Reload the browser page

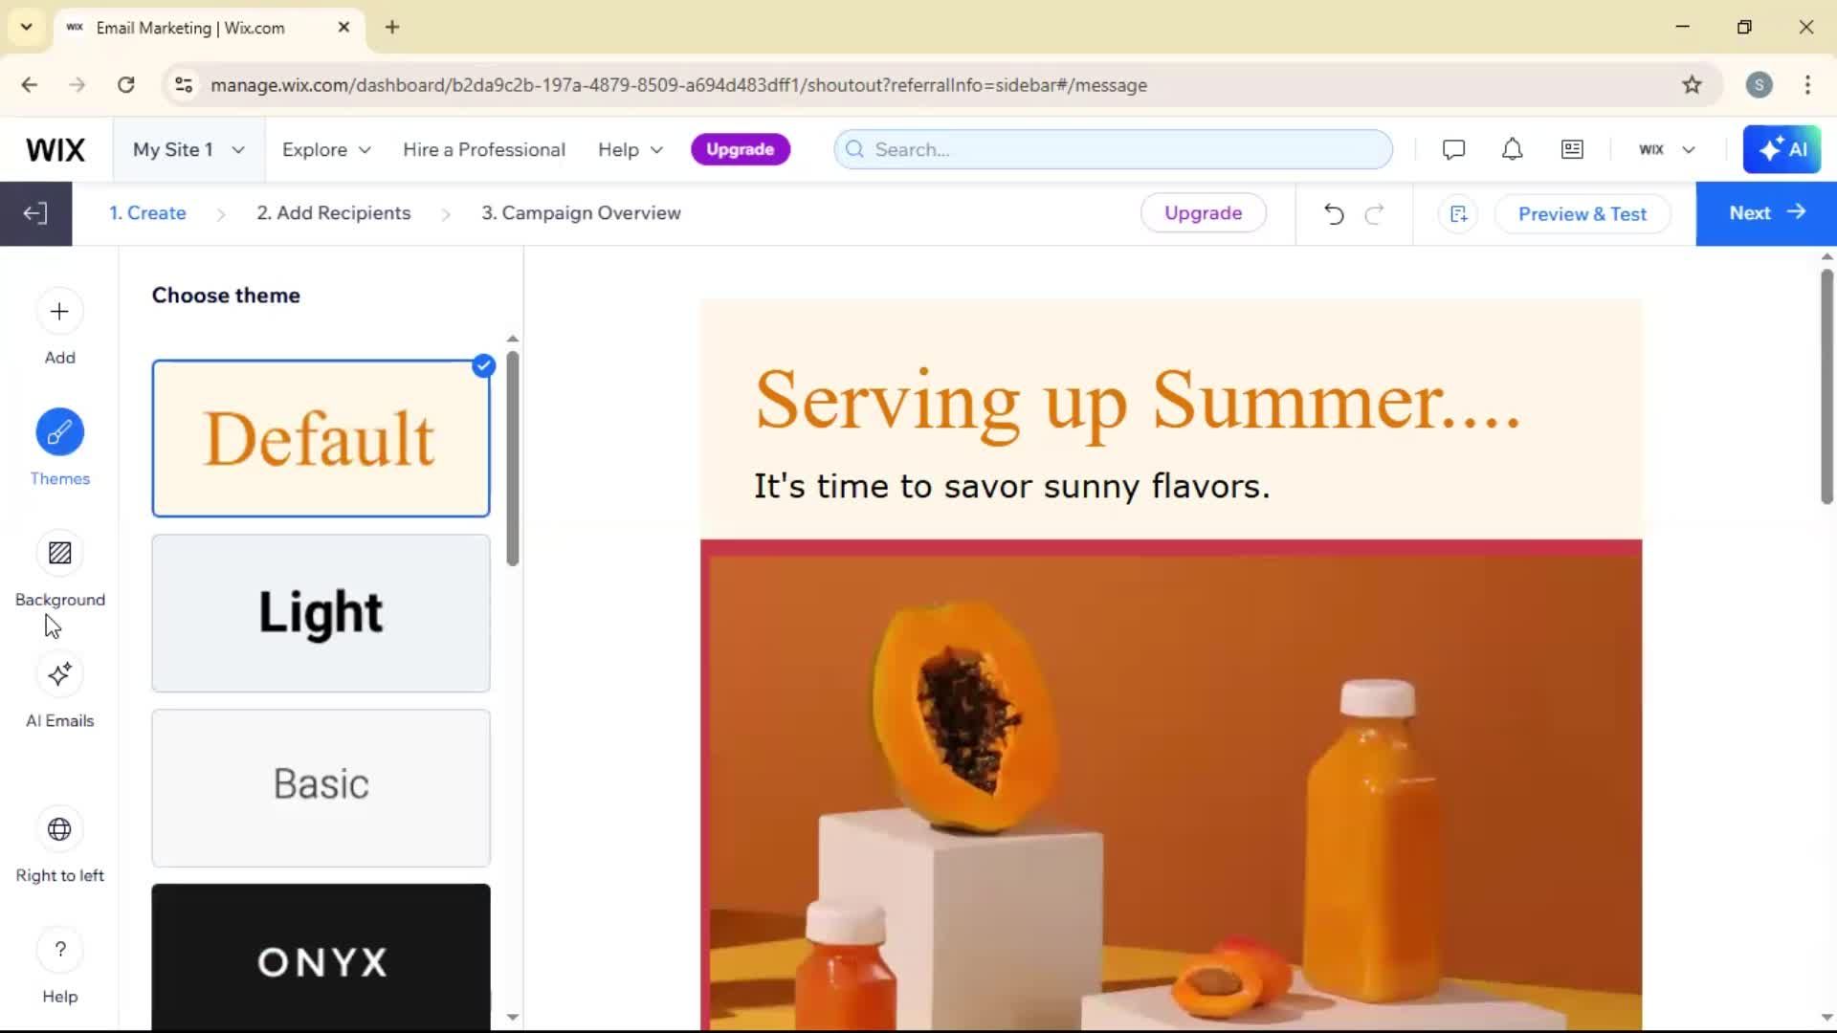point(125,85)
